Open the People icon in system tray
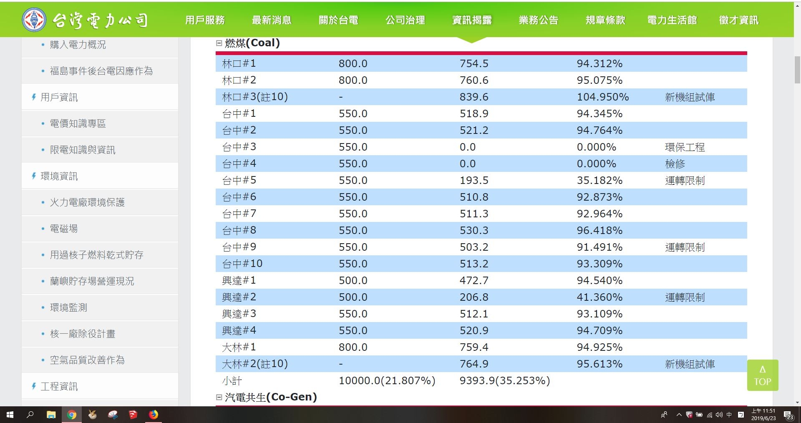801x423 pixels. click(x=664, y=415)
